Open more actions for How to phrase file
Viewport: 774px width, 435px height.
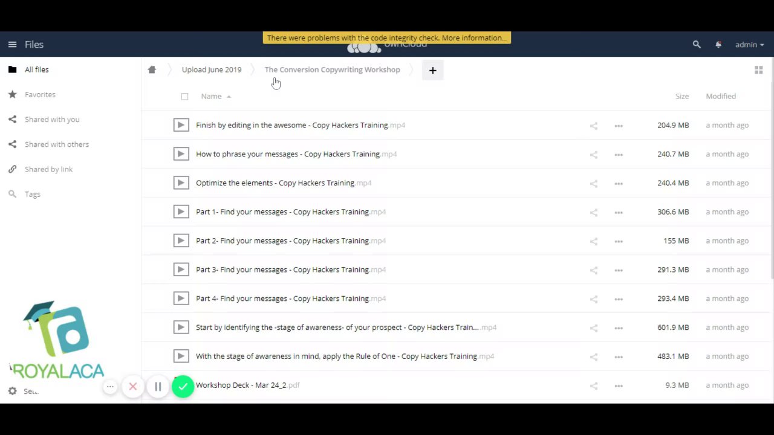[x=619, y=155]
